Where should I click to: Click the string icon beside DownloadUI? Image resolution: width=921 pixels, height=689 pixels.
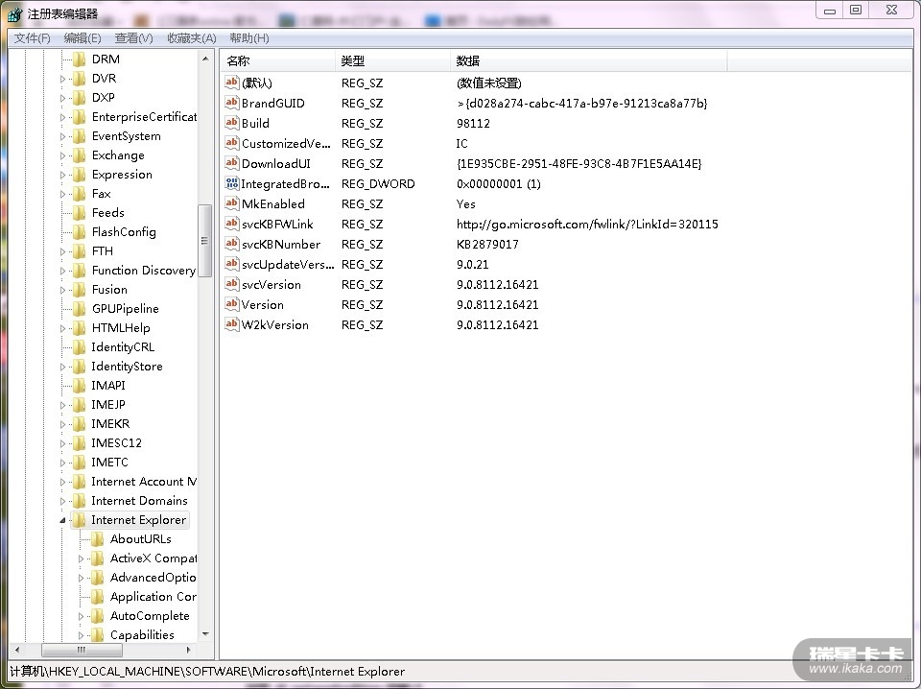232,163
